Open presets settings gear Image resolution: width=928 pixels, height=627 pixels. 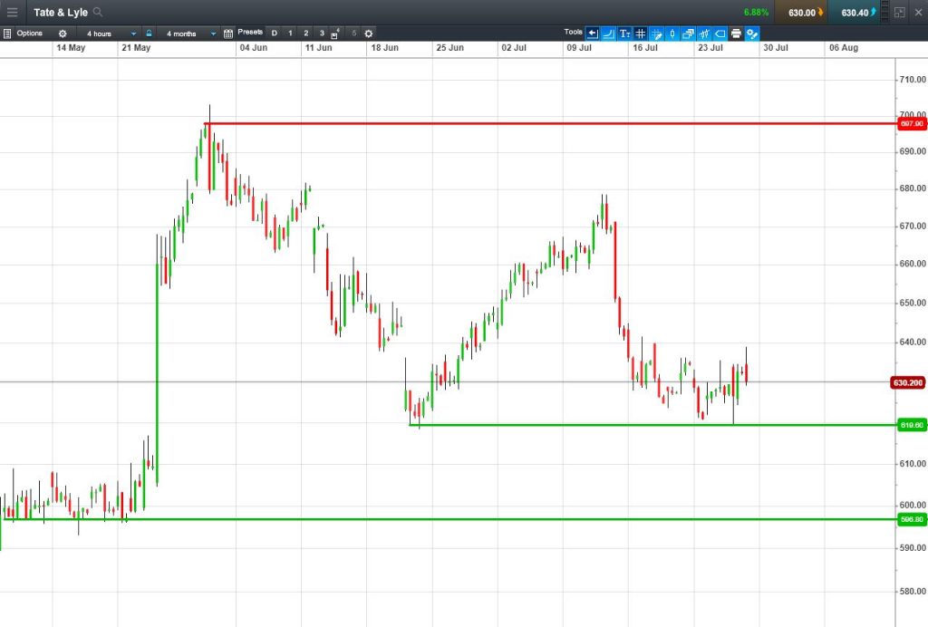[x=369, y=34]
